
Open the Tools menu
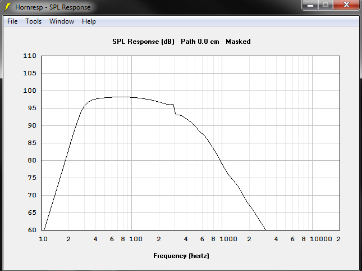[x=34, y=21]
